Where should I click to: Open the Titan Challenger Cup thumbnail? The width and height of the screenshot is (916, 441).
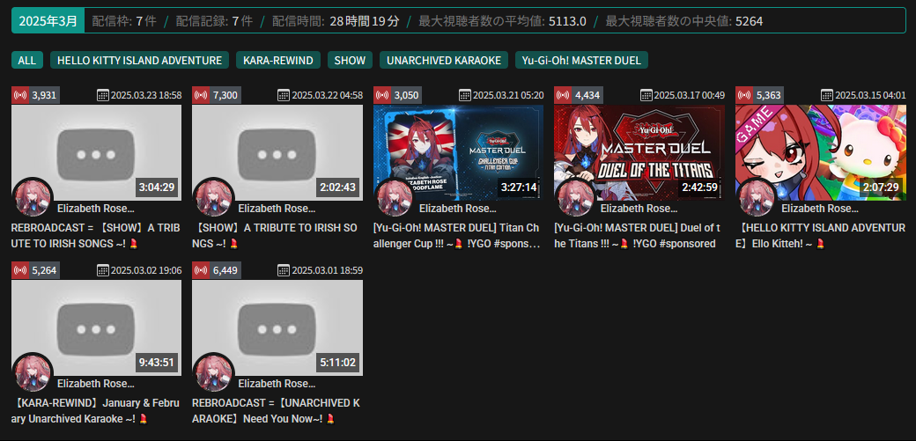(x=458, y=152)
